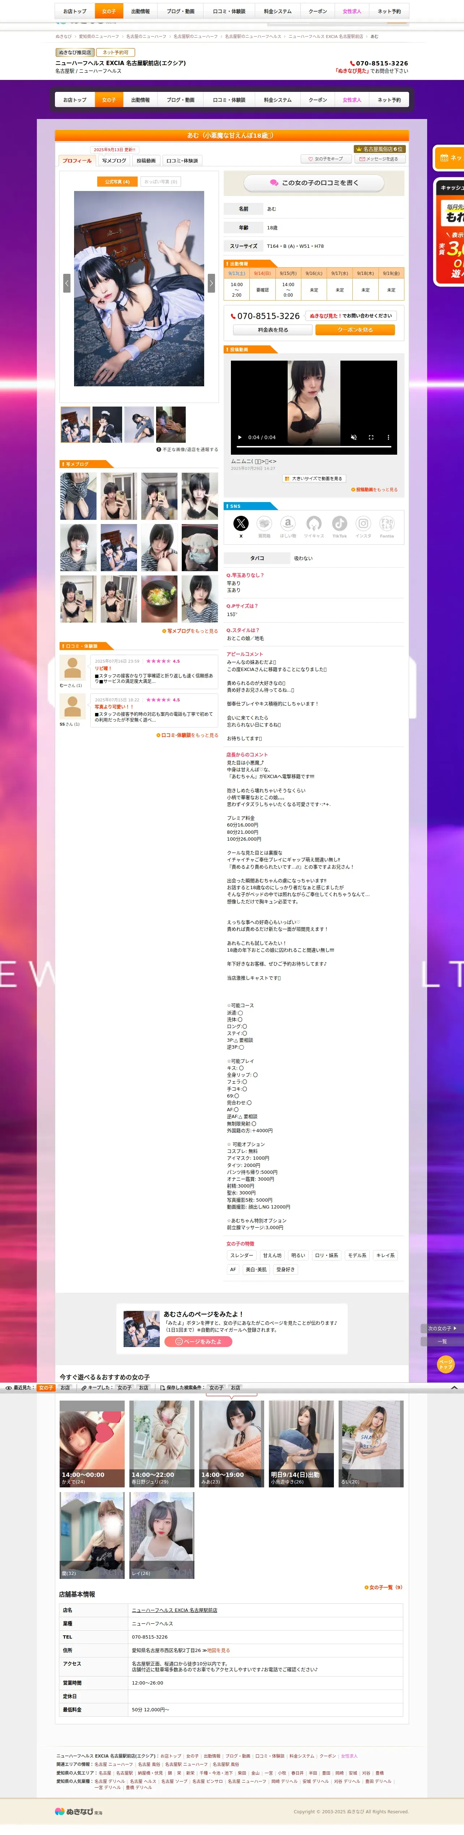Click 口コミ・体験談をもっと見る link
Viewport: 464px width, 1835px height.
(188, 735)
